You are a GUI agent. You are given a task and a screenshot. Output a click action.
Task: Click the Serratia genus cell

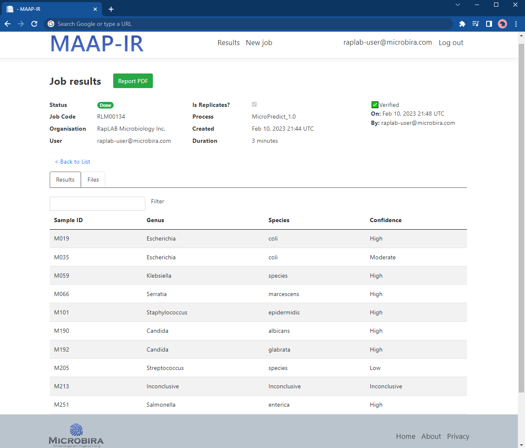157,294
